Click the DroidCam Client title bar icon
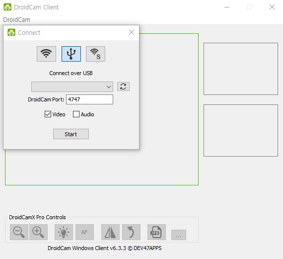Viewport: 283px width, 259px height. click(7, 7)
